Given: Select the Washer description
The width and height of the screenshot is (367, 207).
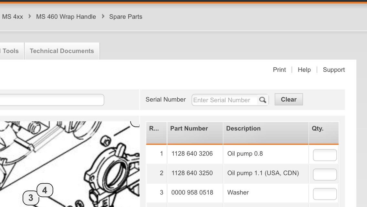Looking at the screenshot, I should tap(238, 192).
